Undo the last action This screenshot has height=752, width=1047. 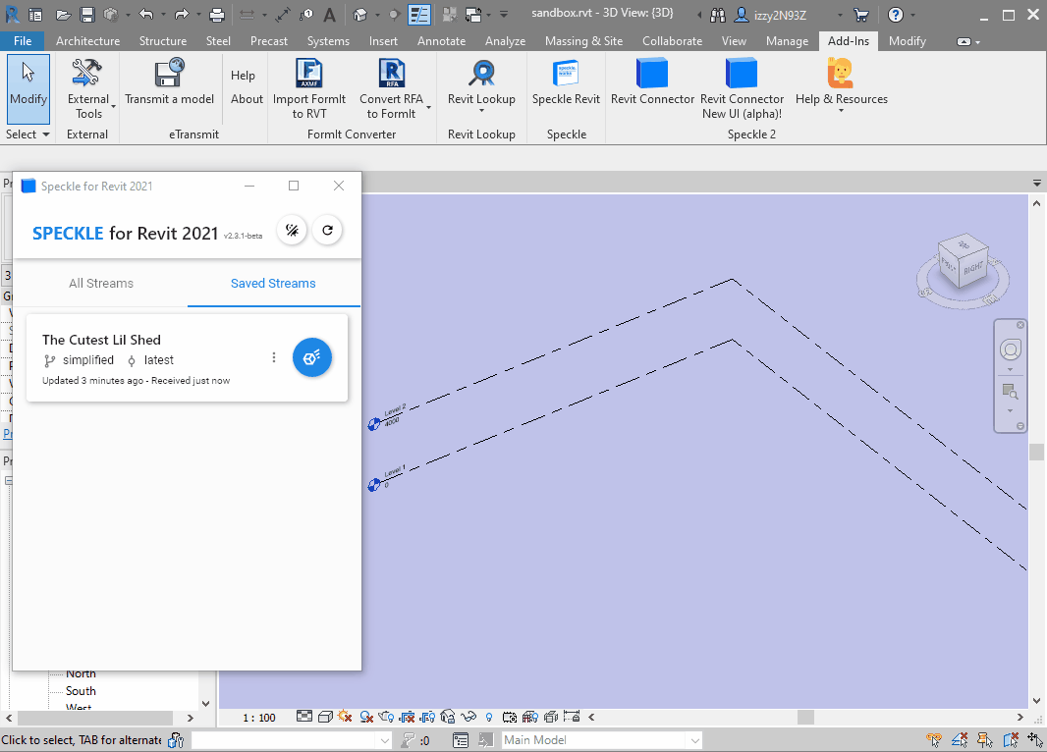click(147, 14)
